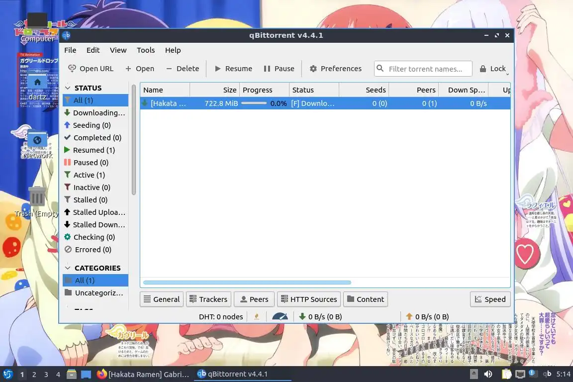Sort torrents by Peers column
The image size is (573, 382).
(413, 90)
